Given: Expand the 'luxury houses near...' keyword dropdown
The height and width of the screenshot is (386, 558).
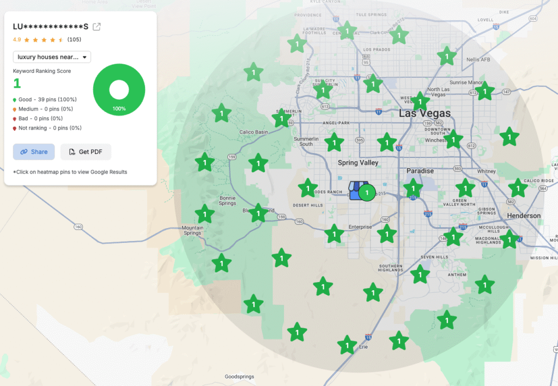Looking at the screenshot, I should point(52,57).
